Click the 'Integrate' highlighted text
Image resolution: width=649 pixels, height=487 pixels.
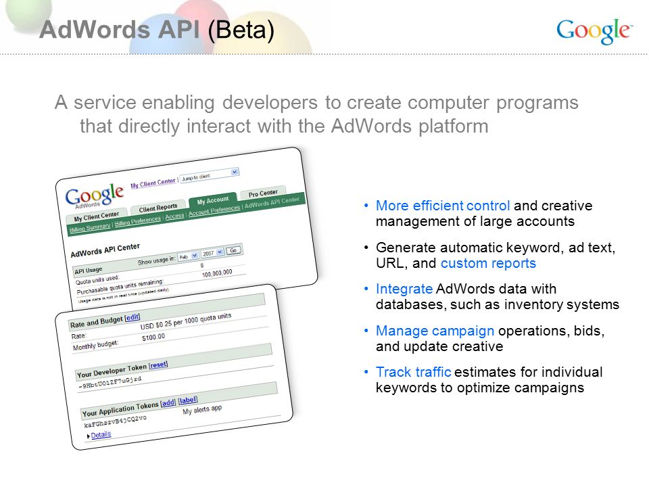tap(404, 289)
